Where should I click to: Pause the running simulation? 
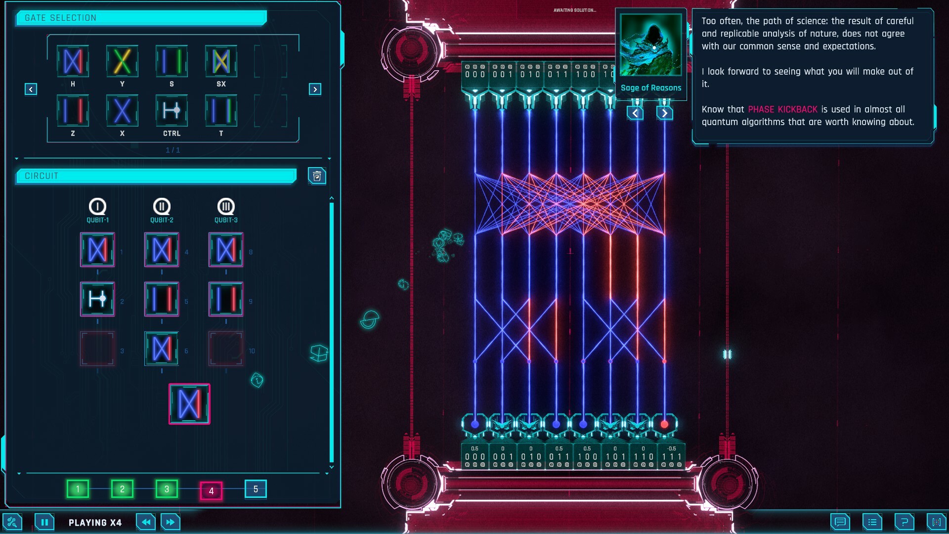(x=44, y=522)
